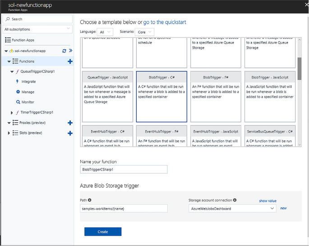
Task: Choose the EventHubTrigger - F# template
Action: (161, 136)
